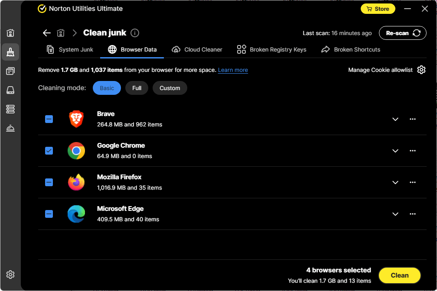Switch to the System Junk tab
Screen dimensions: 437x291
click(69, 49)
